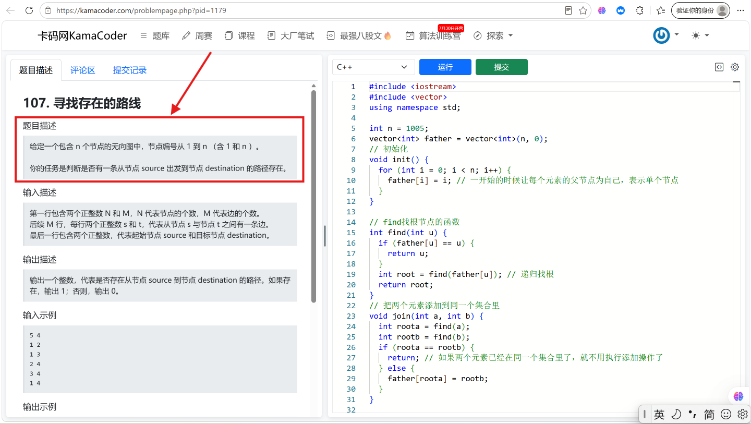Add page to favorites via star icon
751x424 pixels.
click(583, 10)
